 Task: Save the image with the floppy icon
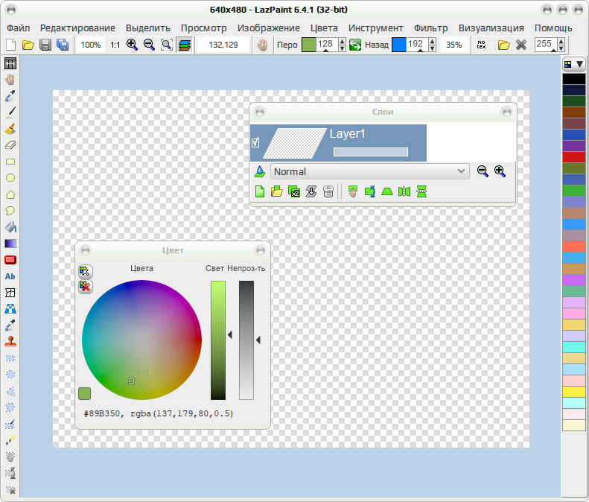tap(45, 45)
